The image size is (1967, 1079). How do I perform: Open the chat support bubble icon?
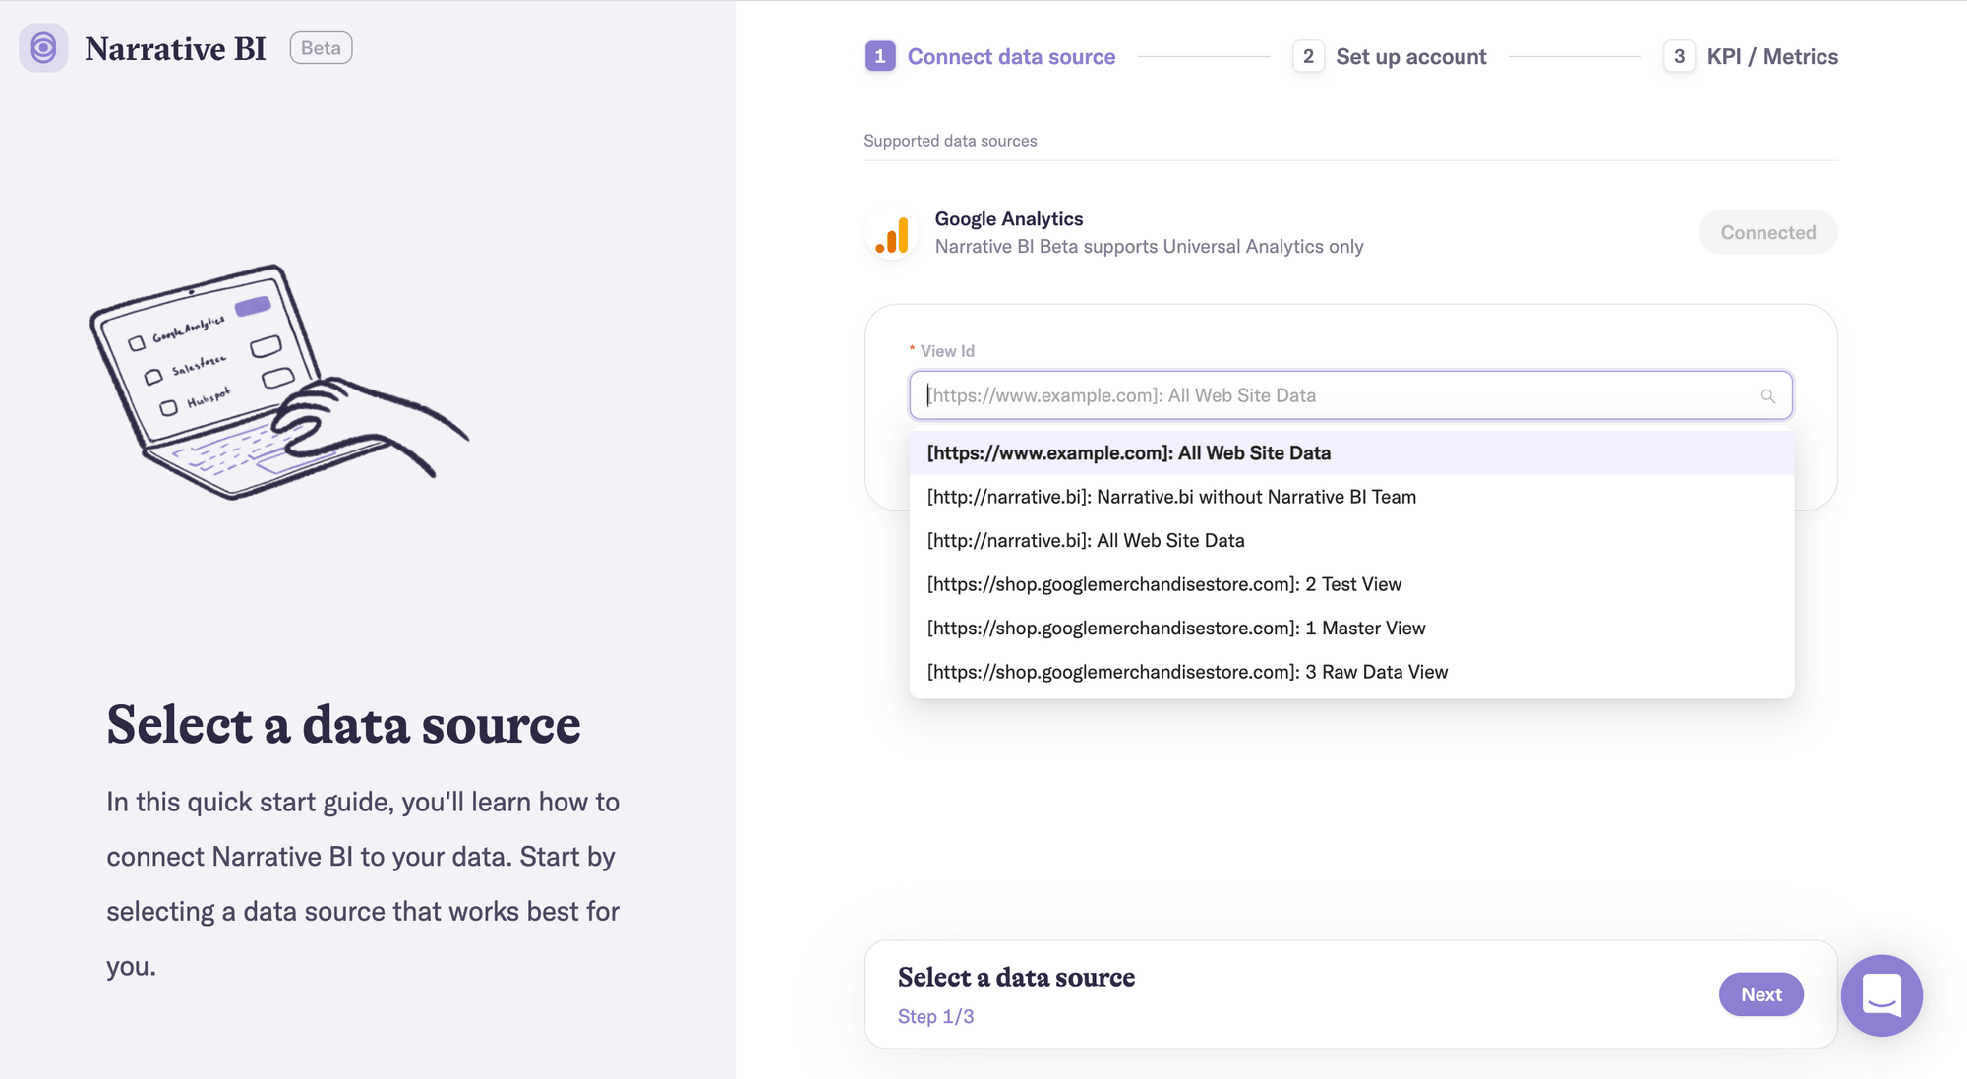tap(1880, 994)
